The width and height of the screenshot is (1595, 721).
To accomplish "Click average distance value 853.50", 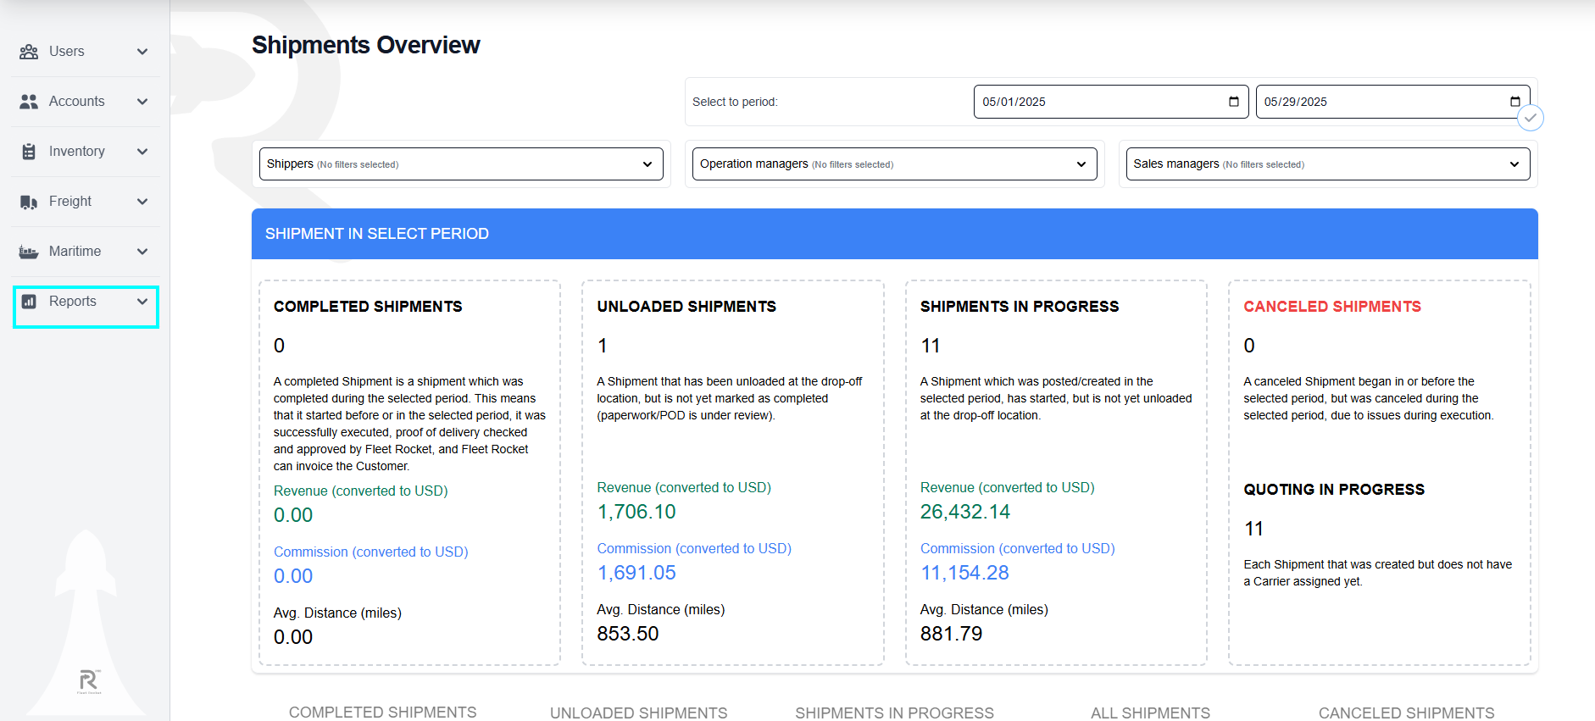I will pos(628,634).
